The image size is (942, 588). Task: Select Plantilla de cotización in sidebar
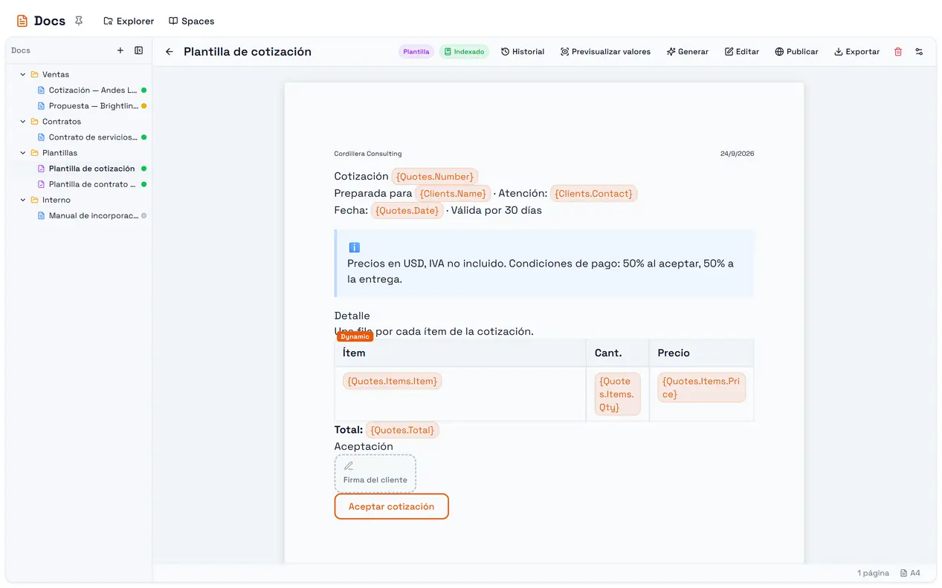92,169
